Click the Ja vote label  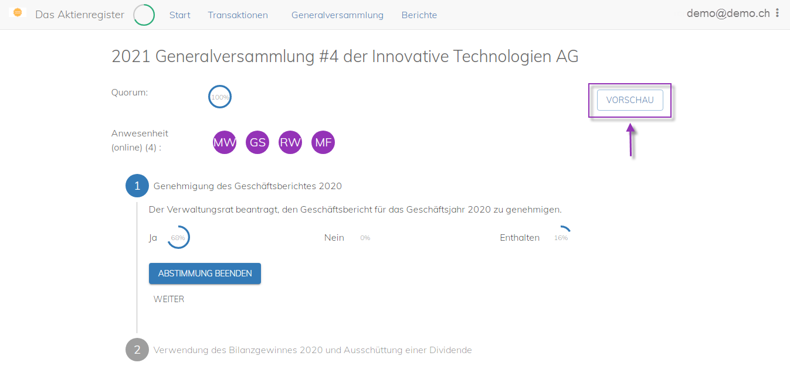(153, 238)
